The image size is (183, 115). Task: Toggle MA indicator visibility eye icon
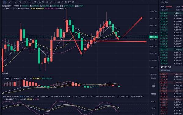[x=11, y=9]
